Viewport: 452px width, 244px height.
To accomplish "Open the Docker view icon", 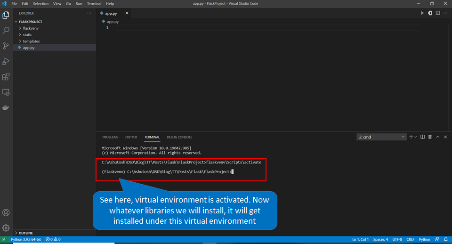I will [x=6, y=107].
